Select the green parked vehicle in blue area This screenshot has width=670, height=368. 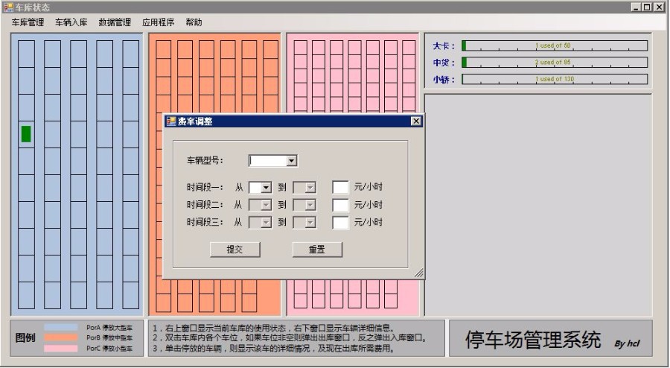click(26, 134)
